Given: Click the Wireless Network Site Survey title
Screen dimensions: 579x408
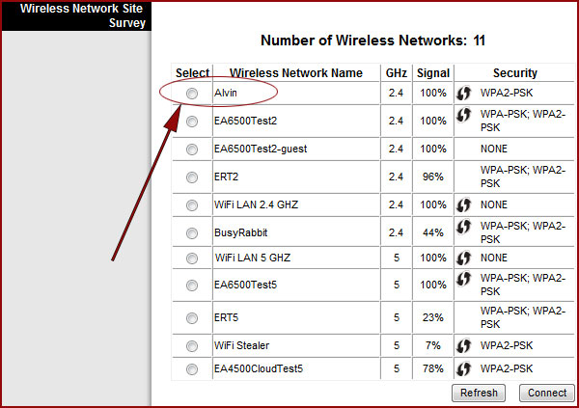Looking at the screenshot, I should click(76, 15).
